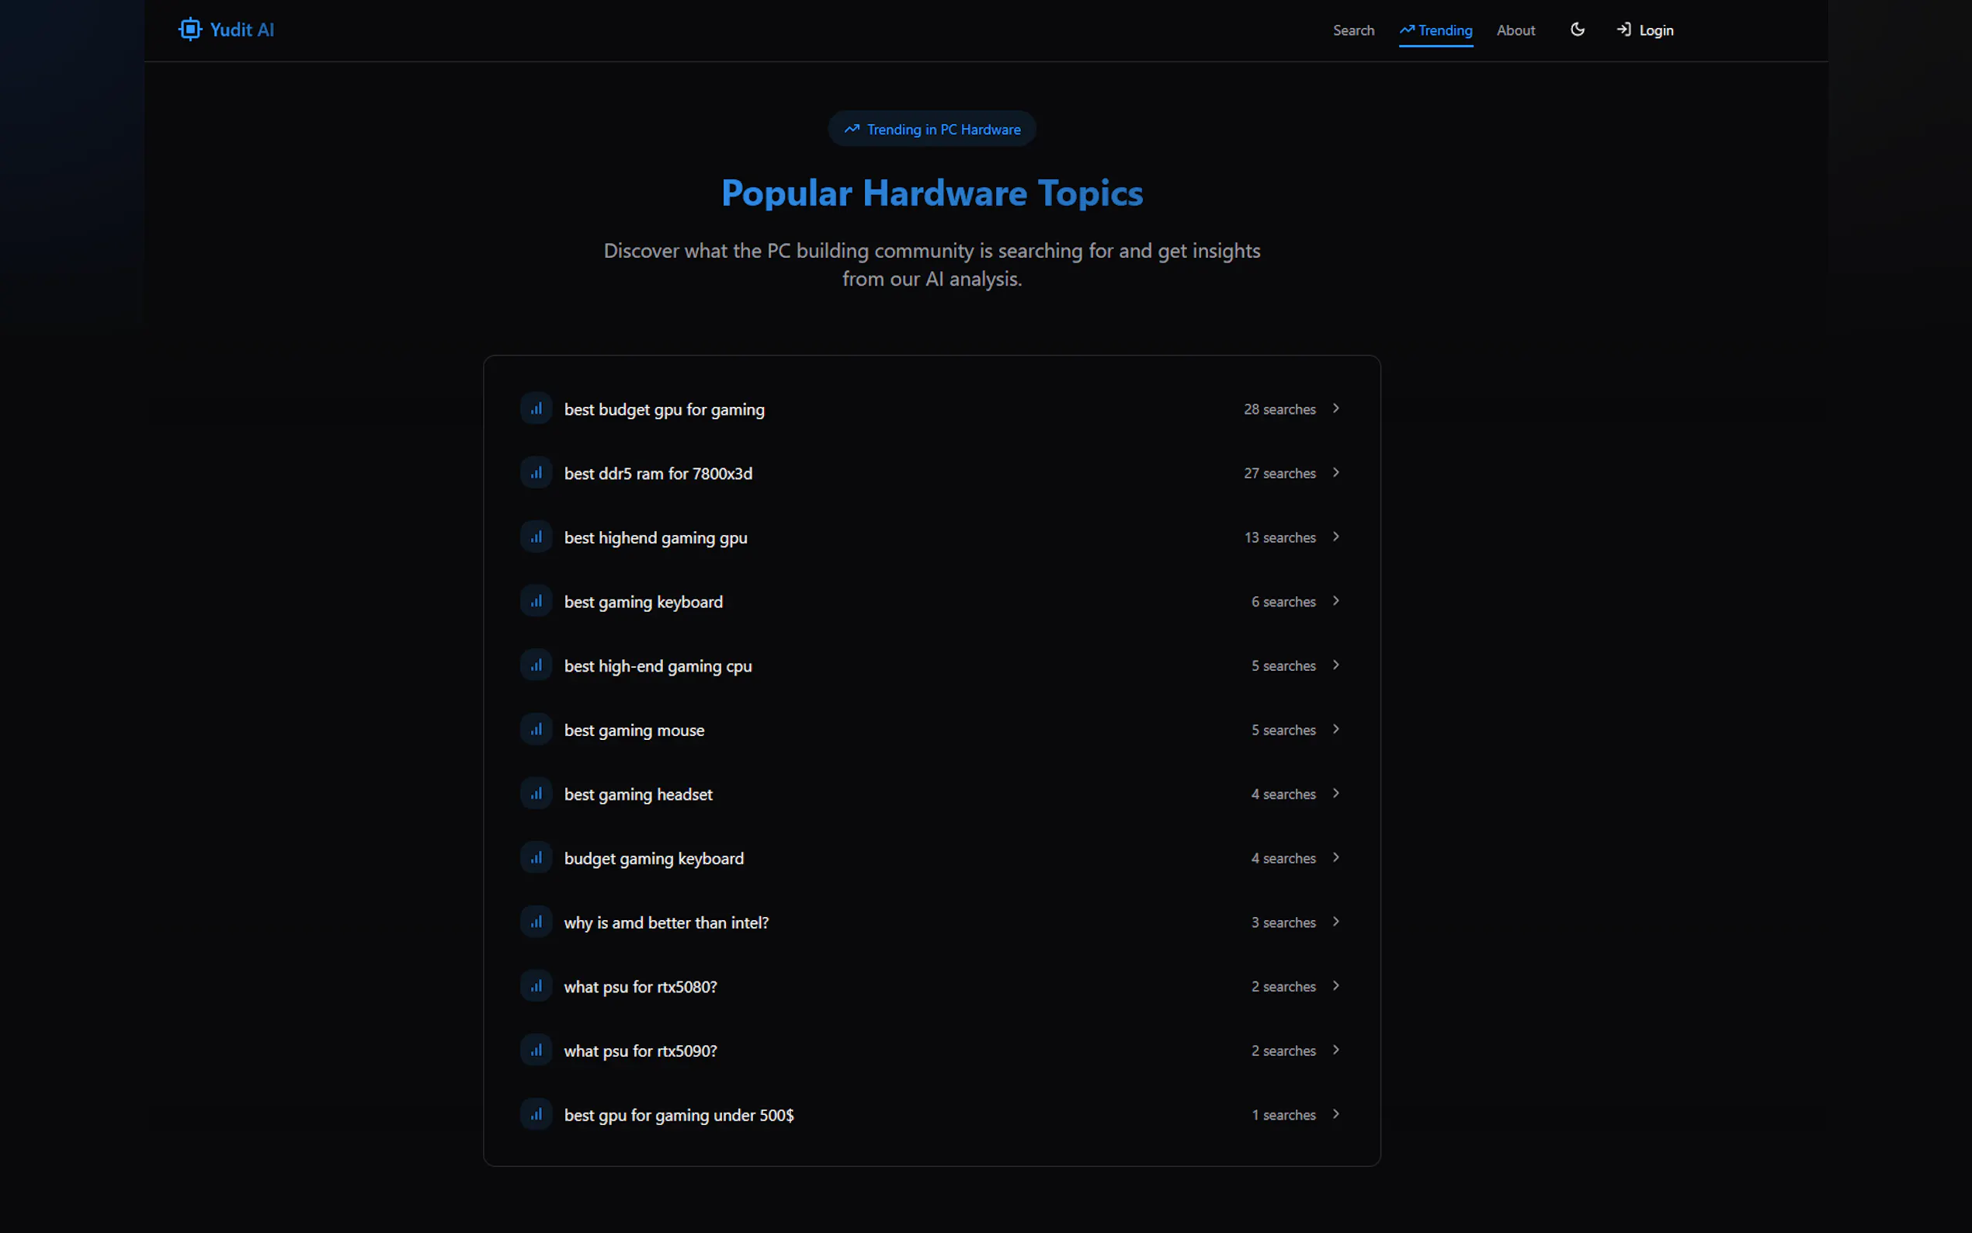The width and height of the screenshot is (1972, 1233).
Task: Click the Yudit AI brand name
Action: click(241, 30)
